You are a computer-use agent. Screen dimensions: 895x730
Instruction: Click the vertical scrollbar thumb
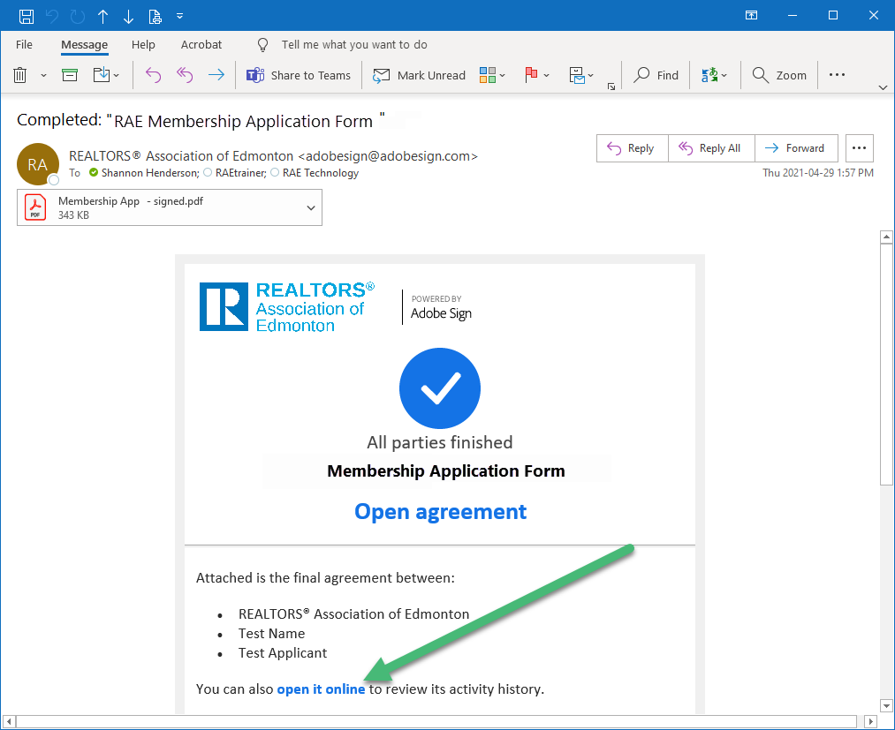point(886,365)
